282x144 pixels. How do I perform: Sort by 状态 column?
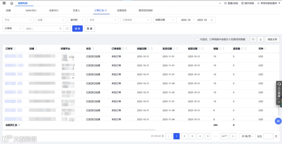[x=93, y=49]
